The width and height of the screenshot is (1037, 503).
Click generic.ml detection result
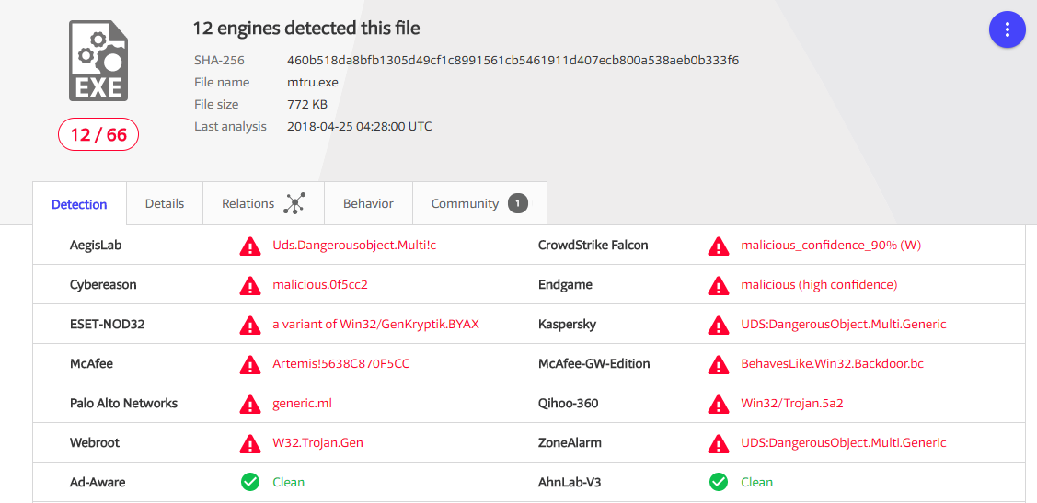tap(302, 403)
